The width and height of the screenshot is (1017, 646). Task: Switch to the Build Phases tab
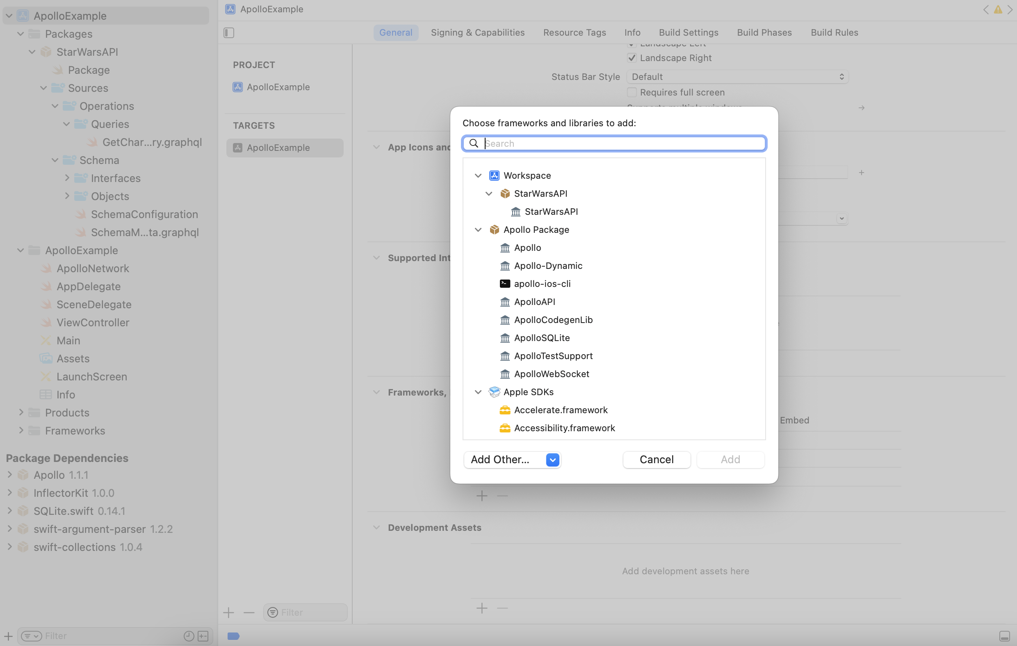[x=764, y=32]
